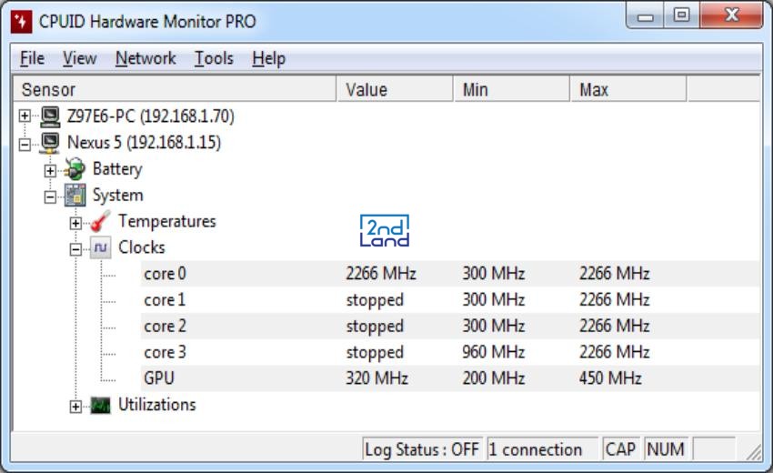Screen dimensions: 773x473
Task: Close the Hardware Monitor window
Action: 731,15
